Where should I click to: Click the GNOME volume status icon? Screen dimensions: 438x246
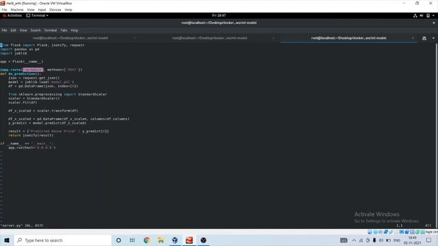(x=422, y=16)
